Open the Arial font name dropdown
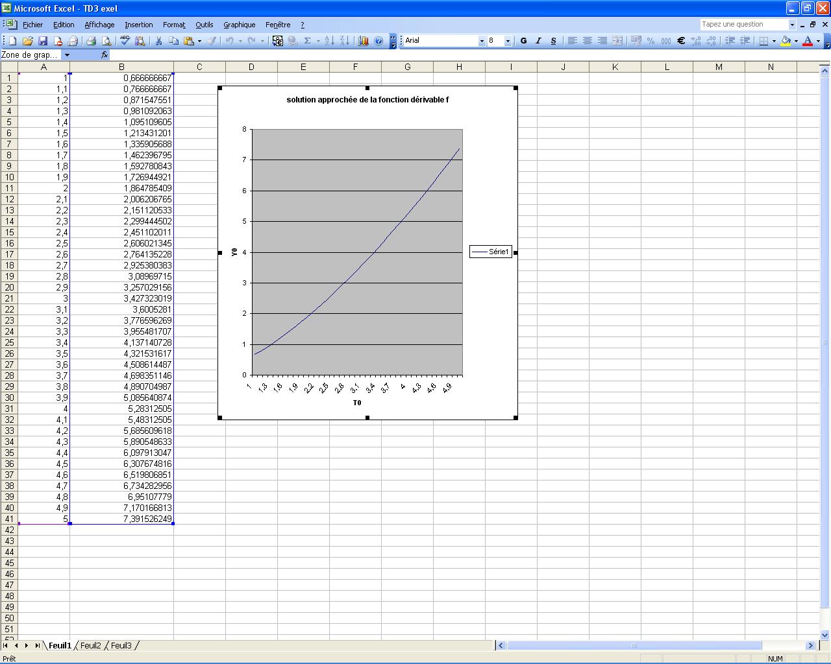 pyautogui.click(x=482, y=41)
